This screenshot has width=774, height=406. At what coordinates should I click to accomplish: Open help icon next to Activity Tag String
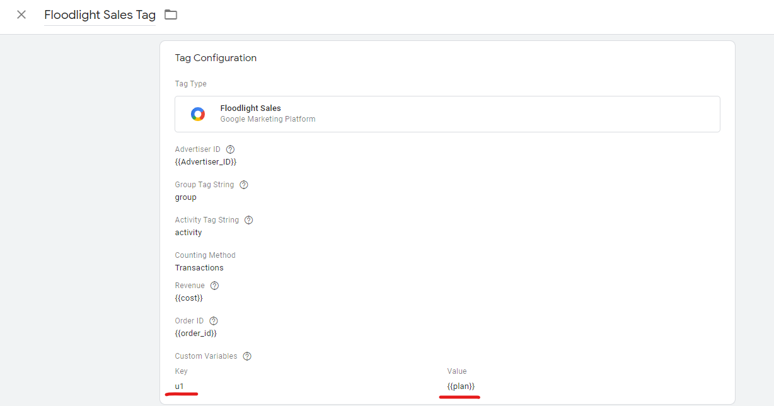pyautogui.click(x=248, y=220)
